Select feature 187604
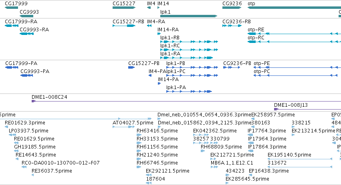Image resolution: width=341 pixels, height=185 pixels. coord(155,179)
